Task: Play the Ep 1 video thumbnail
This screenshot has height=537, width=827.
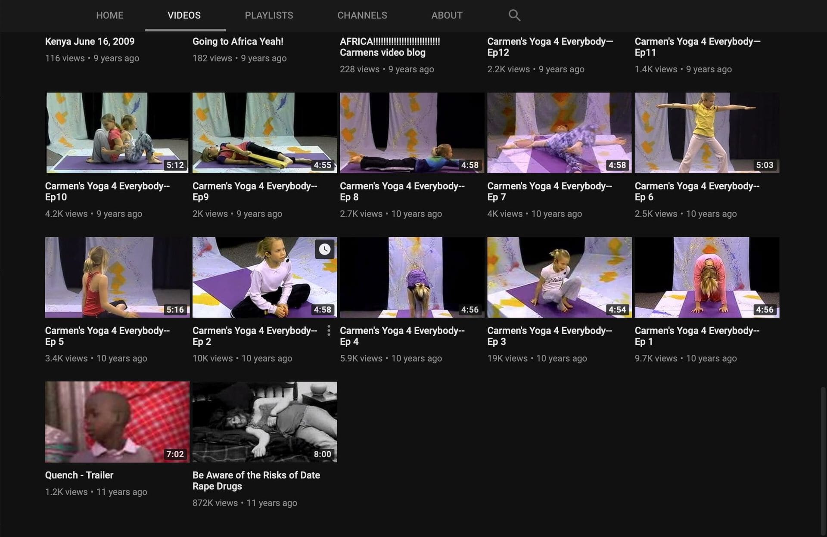Action: coord(706,277)
